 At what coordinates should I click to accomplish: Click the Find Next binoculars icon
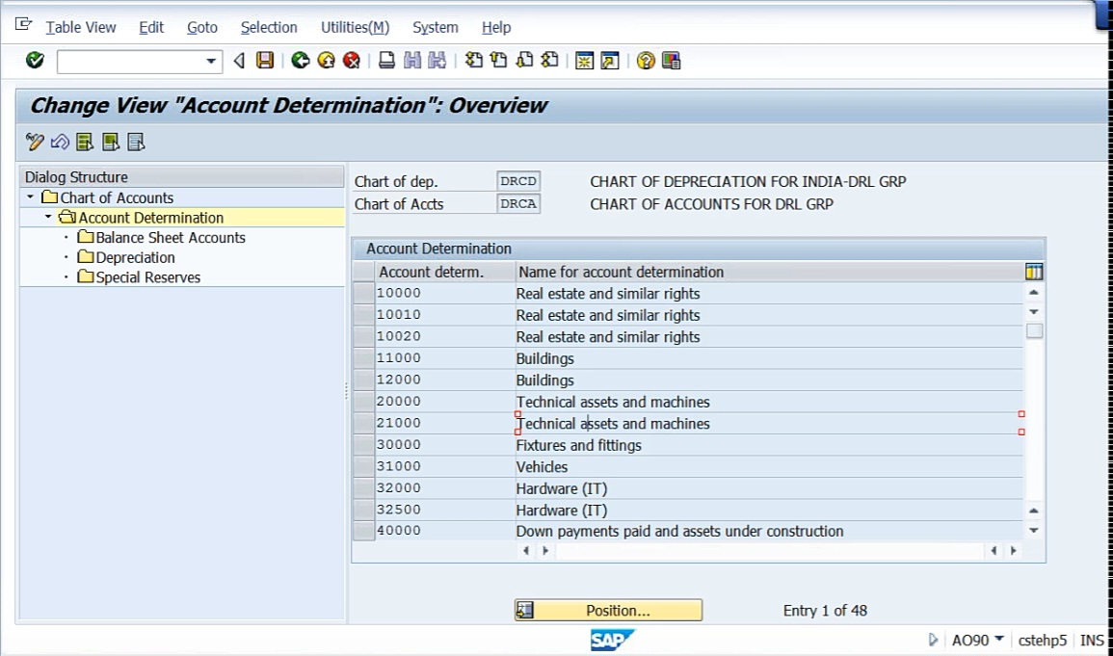tap(437, 61)
